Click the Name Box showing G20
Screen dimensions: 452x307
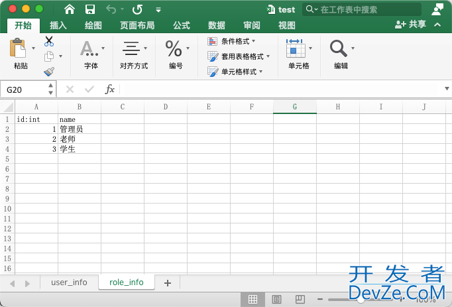(24, 90)
